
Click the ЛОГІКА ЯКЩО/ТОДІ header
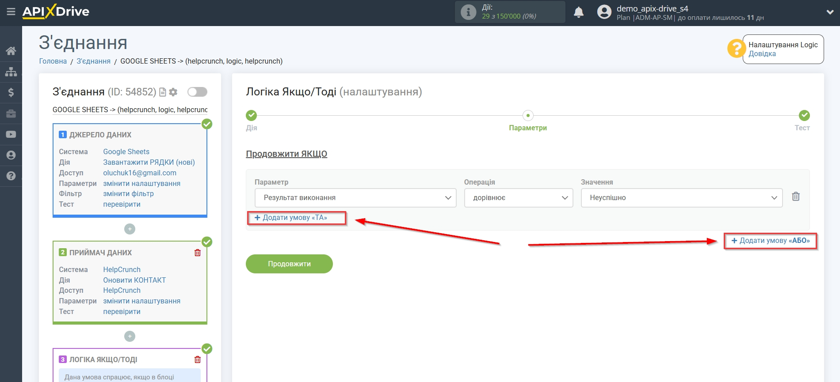click(103, 359)
